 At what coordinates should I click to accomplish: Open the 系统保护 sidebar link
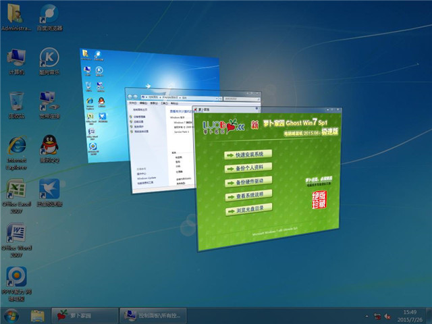(139, 127)
